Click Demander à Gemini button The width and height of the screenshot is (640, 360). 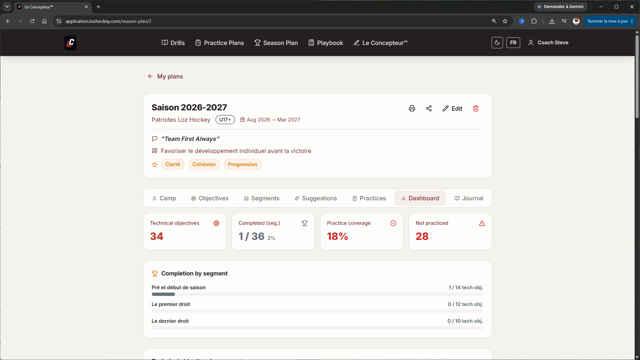point(560,7)
